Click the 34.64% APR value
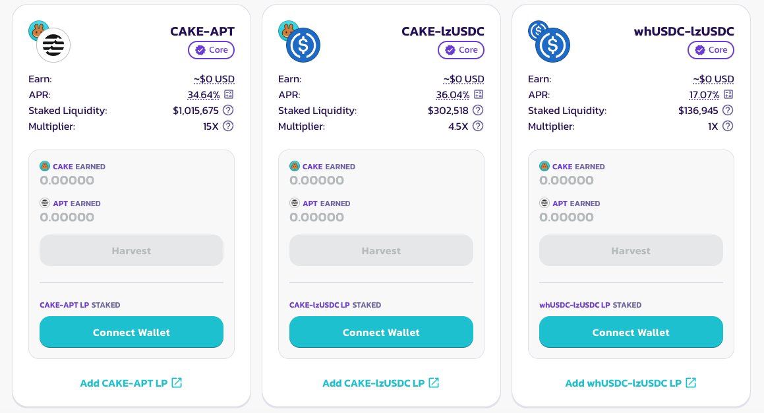This screenshot has width=764, height=413. click(204, 95)
